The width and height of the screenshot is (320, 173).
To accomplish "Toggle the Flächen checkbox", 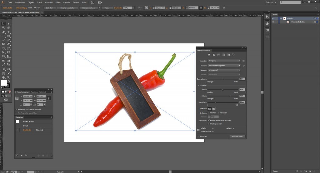I will pyautogui.click(x=209, y=113).
